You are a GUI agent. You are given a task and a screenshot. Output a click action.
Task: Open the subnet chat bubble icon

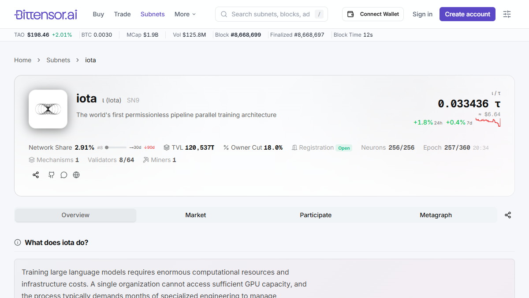(x=64, y=175)
